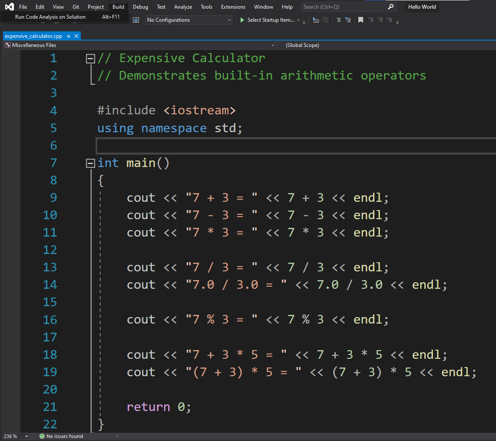Open the Tools menu

[x=207, y=7]
